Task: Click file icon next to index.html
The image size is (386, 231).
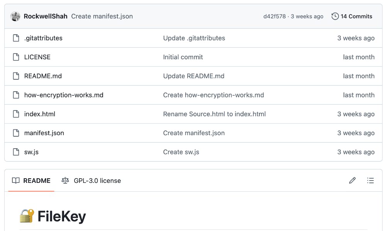Action: pos(16,114)
